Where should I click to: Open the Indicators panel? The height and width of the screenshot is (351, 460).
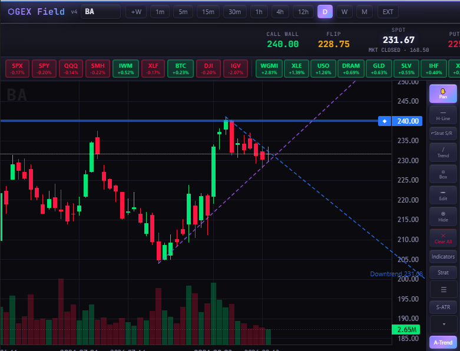coord(443,257)
